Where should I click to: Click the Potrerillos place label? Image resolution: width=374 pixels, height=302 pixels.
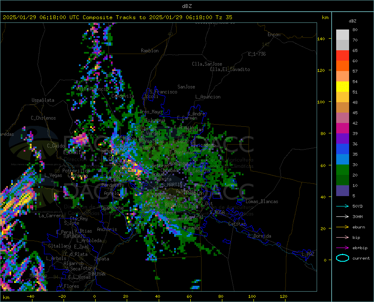pyautogui.click(x=76, y=171)
